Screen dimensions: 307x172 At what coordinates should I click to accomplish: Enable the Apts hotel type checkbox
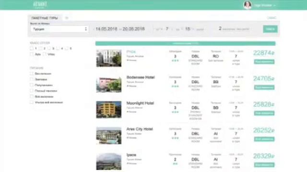(x=32, y=54)
